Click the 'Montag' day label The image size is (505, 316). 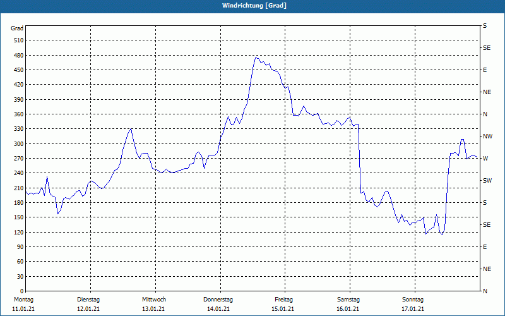[23, 300]
